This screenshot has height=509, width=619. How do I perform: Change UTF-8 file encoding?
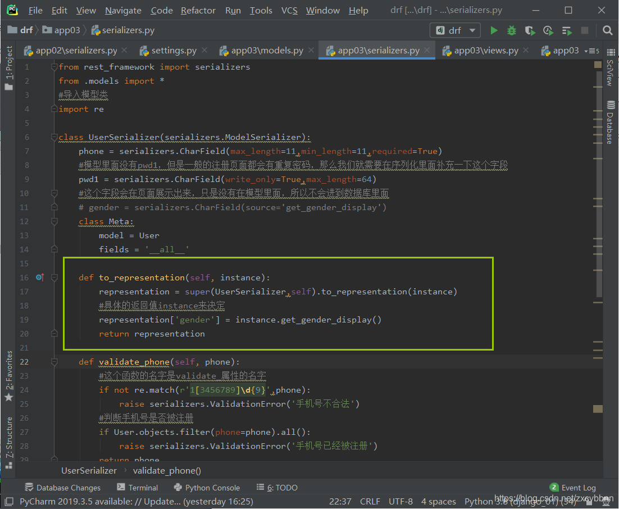400,502
